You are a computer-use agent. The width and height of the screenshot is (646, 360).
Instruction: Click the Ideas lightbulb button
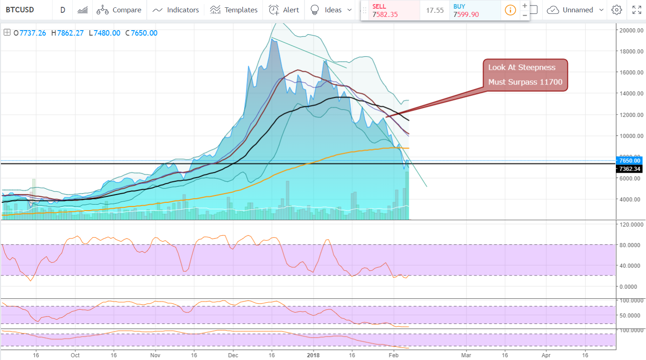pos(326,10)
